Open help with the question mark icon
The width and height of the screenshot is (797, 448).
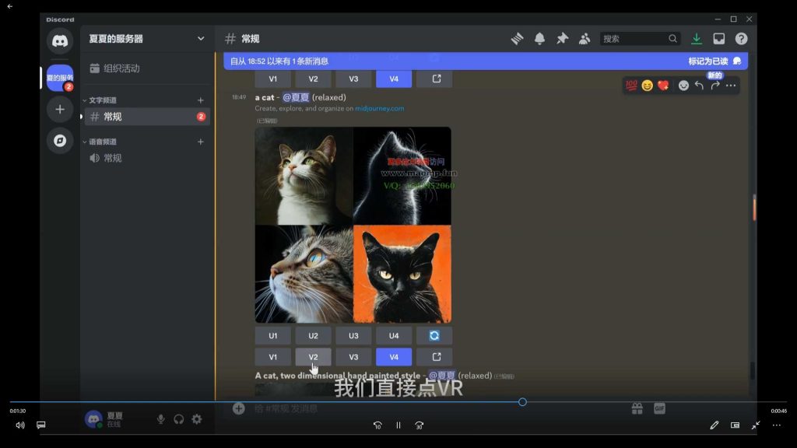point(740,38)
